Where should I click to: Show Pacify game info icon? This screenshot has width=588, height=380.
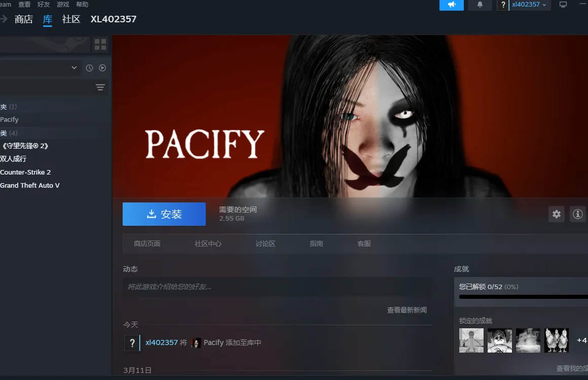point(577,214)
